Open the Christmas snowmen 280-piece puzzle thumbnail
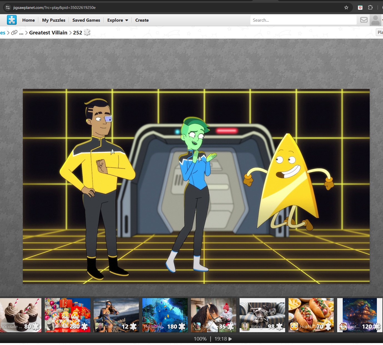This screenshot has height=345, width=383. [68, 315]
